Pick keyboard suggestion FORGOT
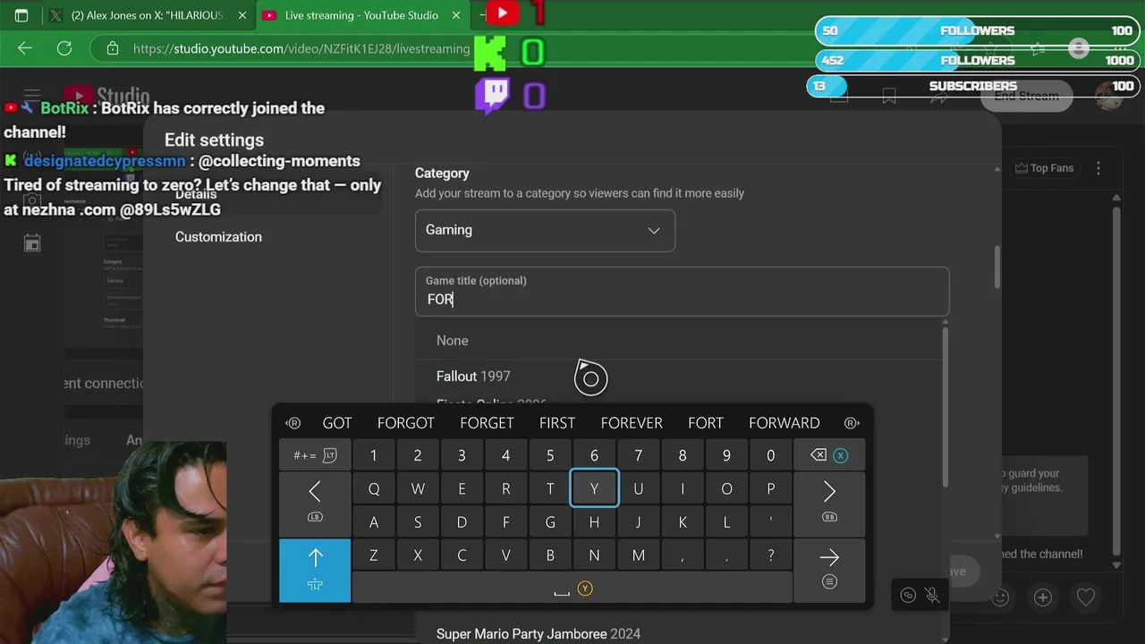Viewport: 1145px width, 644px height. [406, 423]
